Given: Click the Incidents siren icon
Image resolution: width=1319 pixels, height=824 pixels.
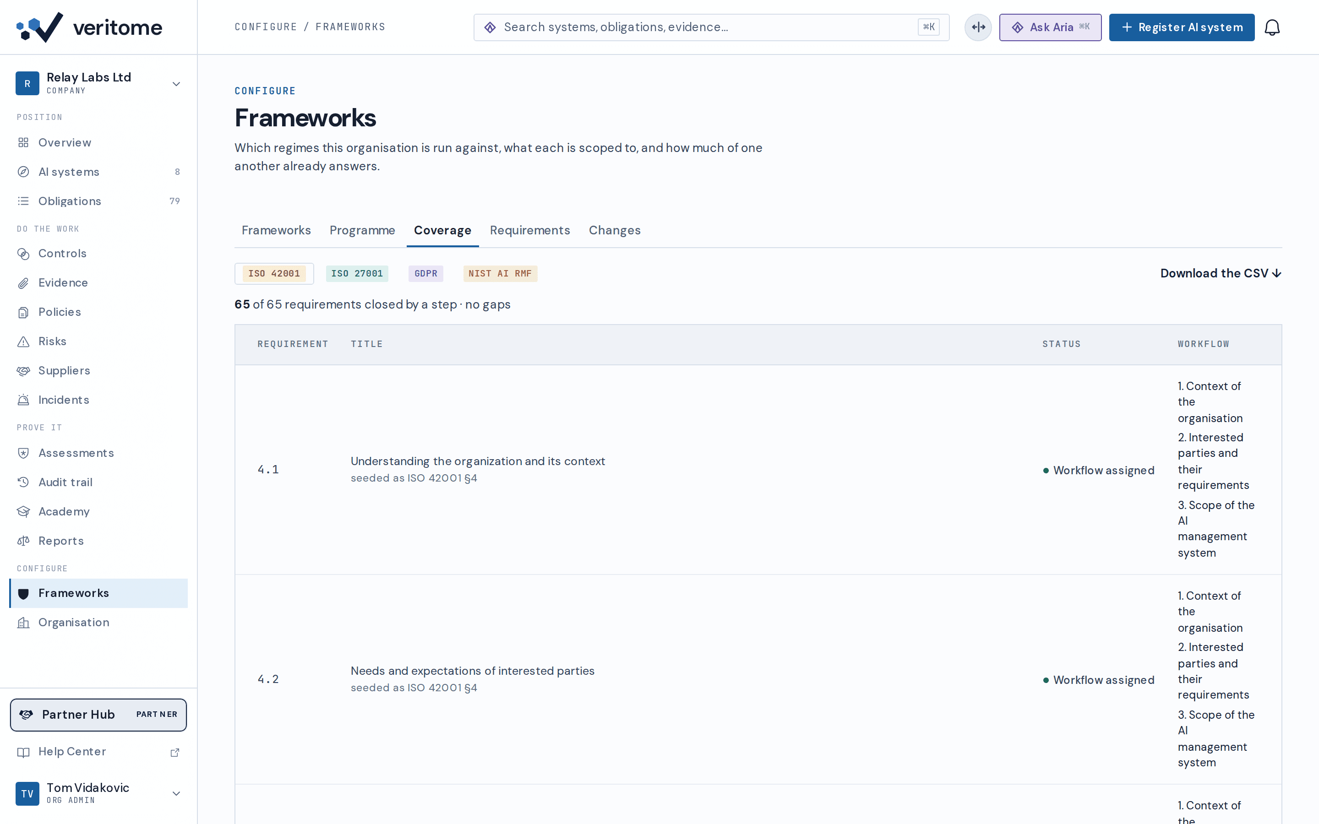Looking at the screenshot, I should [23, 400].
